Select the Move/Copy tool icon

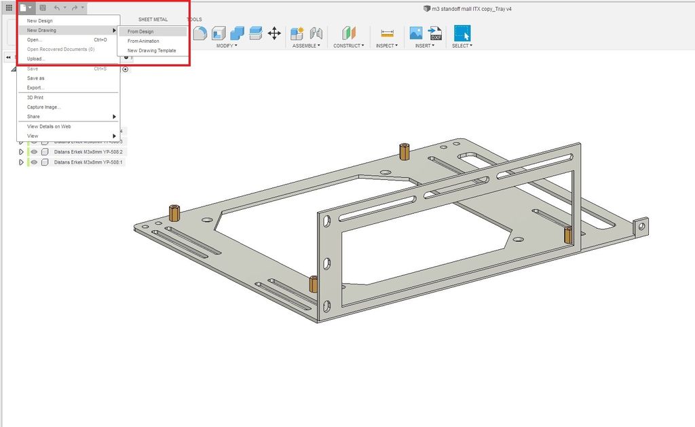275,33
